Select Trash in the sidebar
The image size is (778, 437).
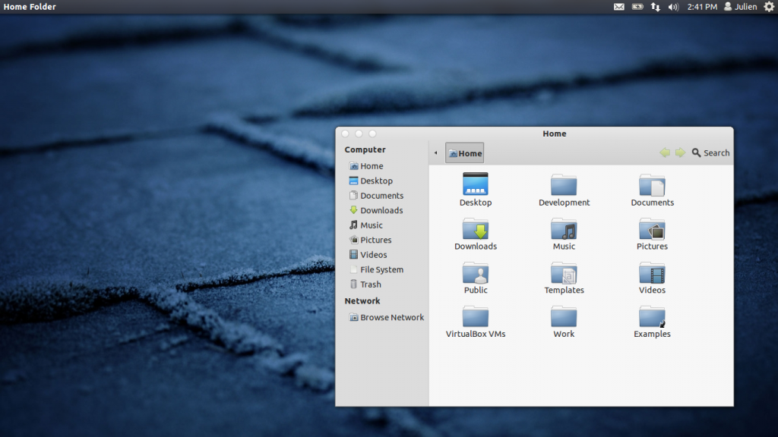pos(371,285)
